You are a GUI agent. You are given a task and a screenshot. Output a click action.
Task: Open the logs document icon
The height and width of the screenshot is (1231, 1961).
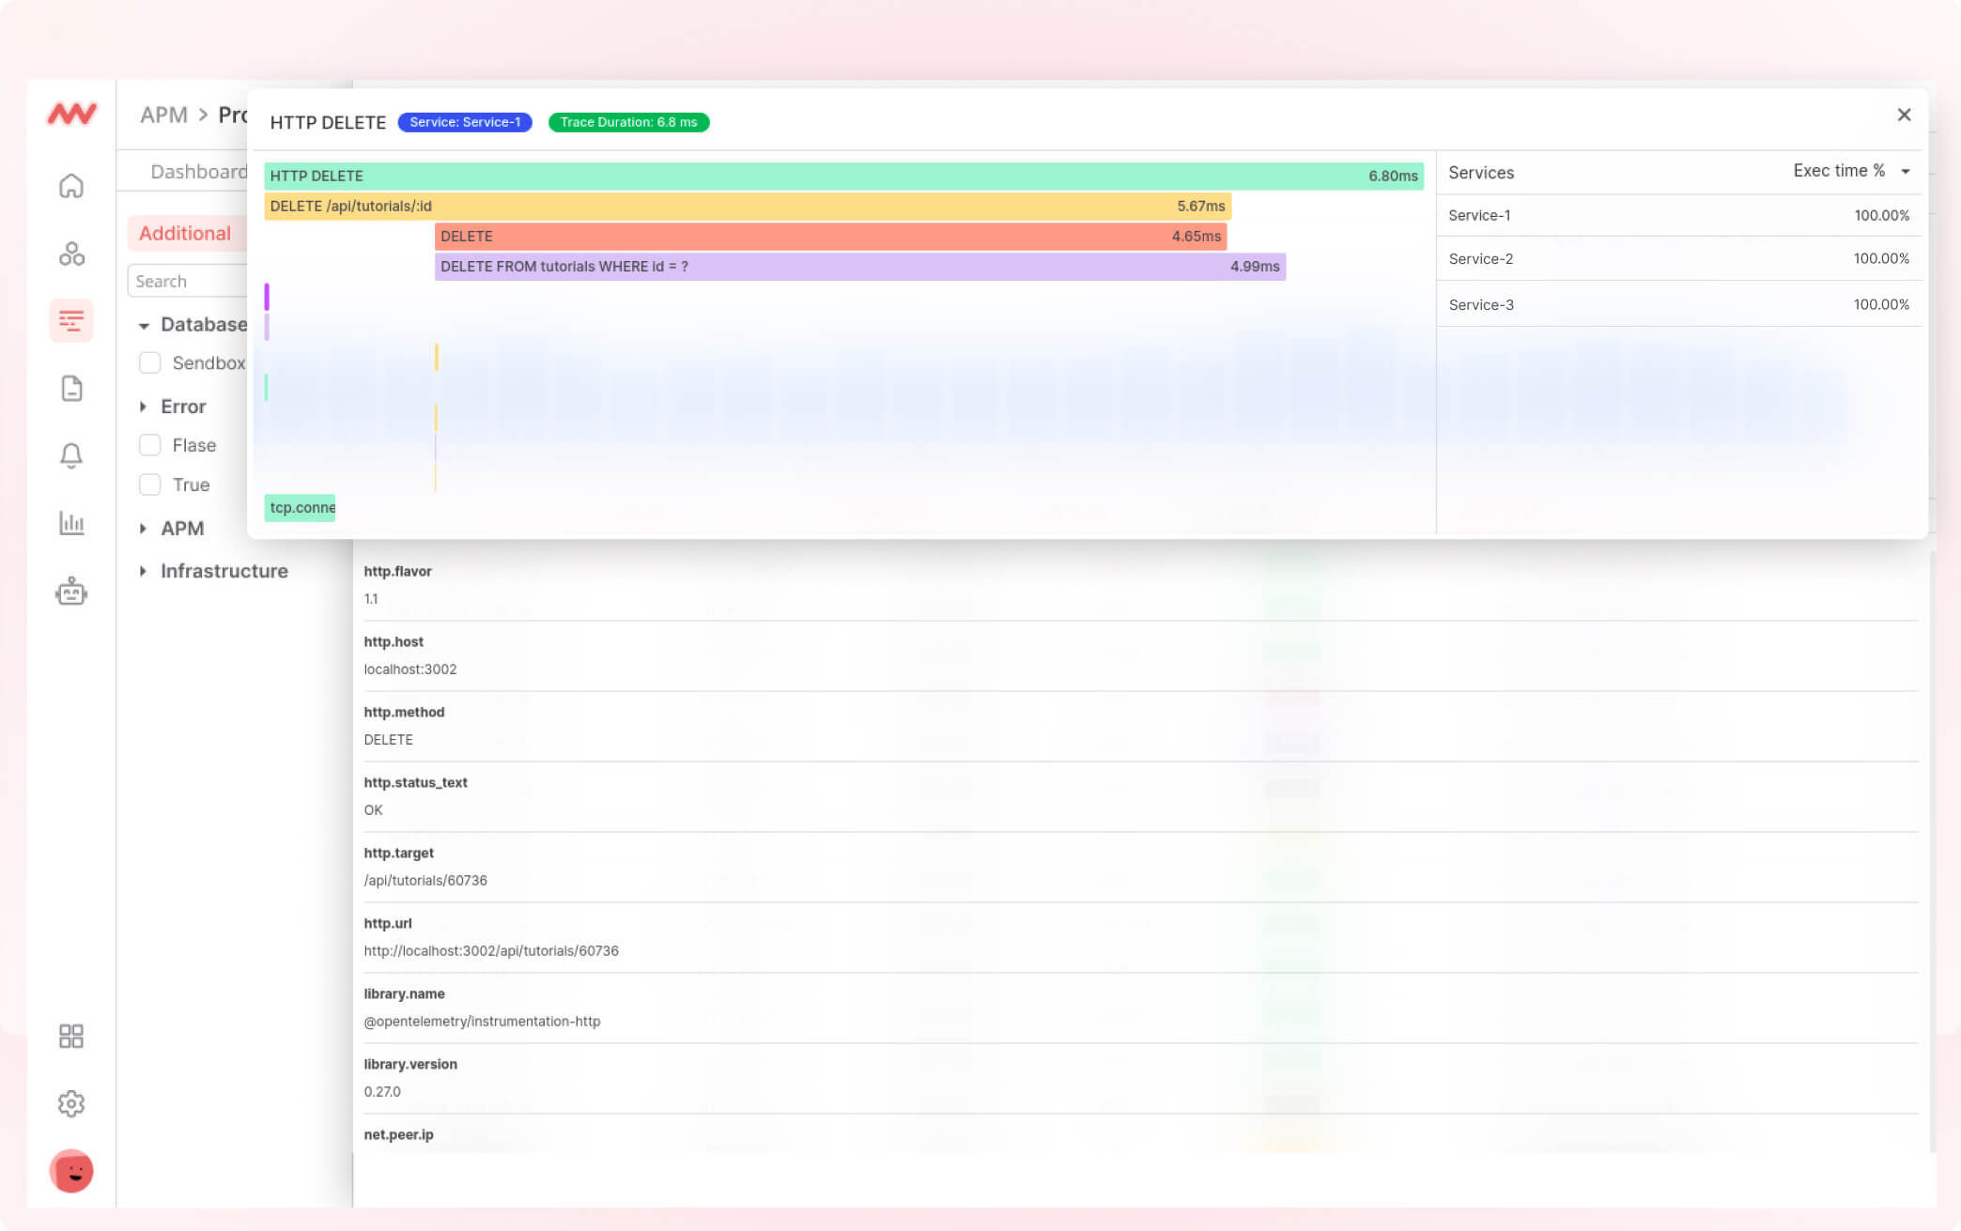[71, 388]
